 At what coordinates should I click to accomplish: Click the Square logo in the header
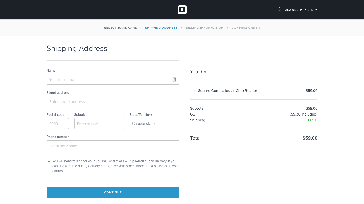tap(182, 10)
